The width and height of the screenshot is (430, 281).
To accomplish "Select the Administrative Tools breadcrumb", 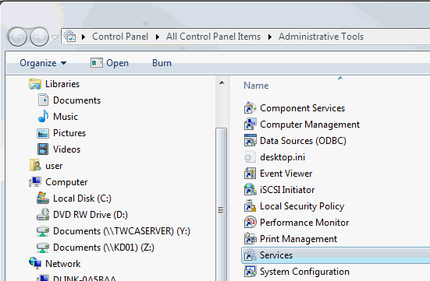I will click(321, 37).
